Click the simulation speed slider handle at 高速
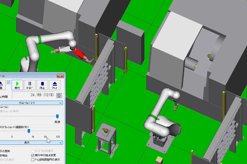This screenshot has height=164, width=247. click(x=57, y=116)
